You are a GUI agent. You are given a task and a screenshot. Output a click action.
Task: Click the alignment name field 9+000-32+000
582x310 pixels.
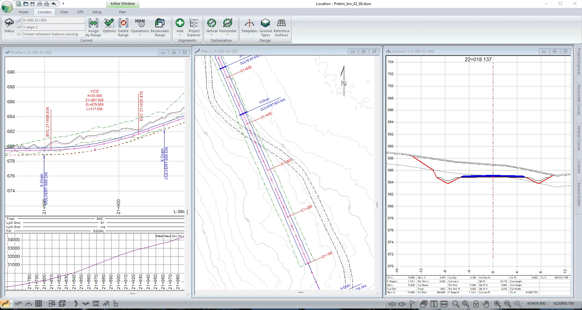pos(53,20)
